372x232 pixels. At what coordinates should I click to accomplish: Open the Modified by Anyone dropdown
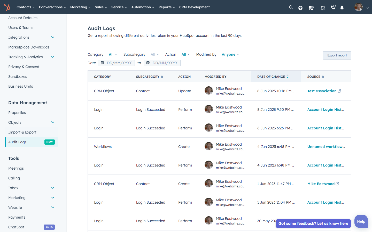230,54
